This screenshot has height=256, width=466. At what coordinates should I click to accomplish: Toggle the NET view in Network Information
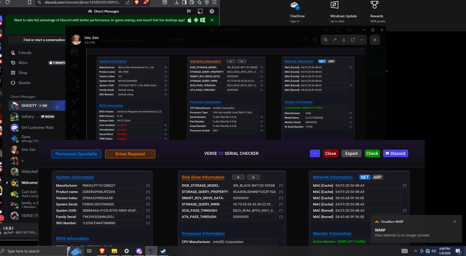[x=365, y=177]
